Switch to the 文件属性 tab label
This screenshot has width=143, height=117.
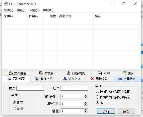tap(20, 73)
